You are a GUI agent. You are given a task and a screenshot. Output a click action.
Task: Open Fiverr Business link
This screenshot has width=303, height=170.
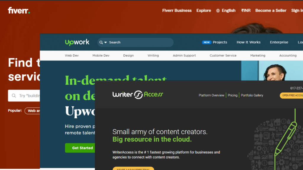coord(177,11)
